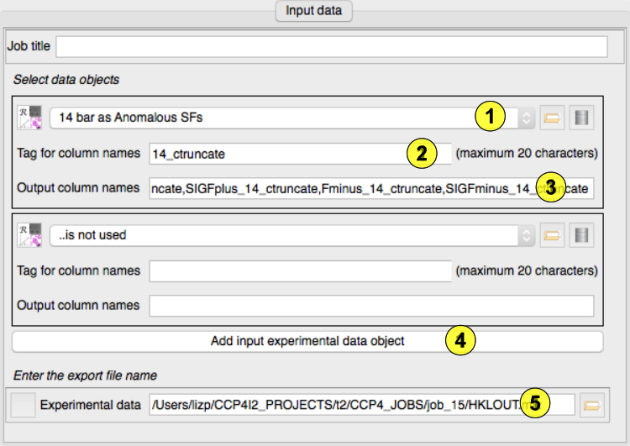Browse export file with folder icon near HKLOUT path
The height and width of the screenshot is (446, 630).
(592, 405)
